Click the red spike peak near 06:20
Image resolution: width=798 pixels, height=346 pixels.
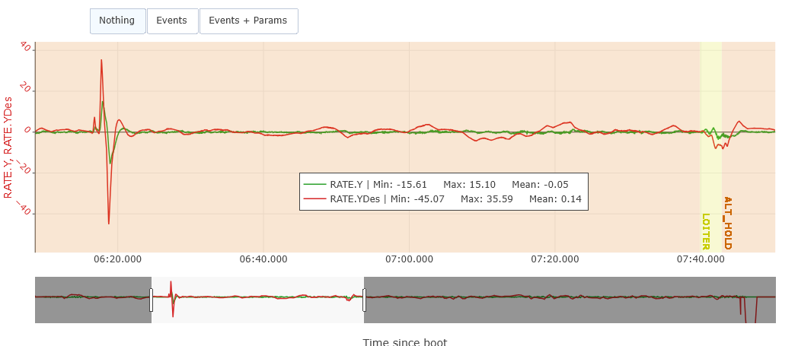(101, 61)
